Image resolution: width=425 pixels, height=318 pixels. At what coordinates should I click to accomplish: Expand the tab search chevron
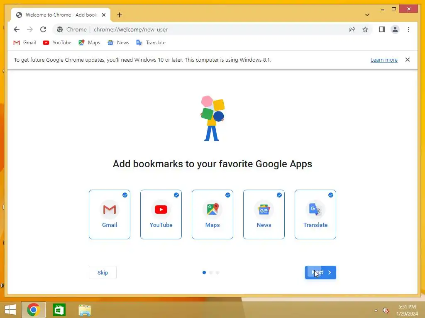tap(367, 15)
